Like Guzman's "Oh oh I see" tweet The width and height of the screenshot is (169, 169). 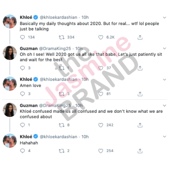point(101,68)
